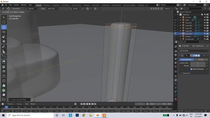Select the Select Box tool in left toolbar
The height and width of the screenshot is (118, 210).
4,17
